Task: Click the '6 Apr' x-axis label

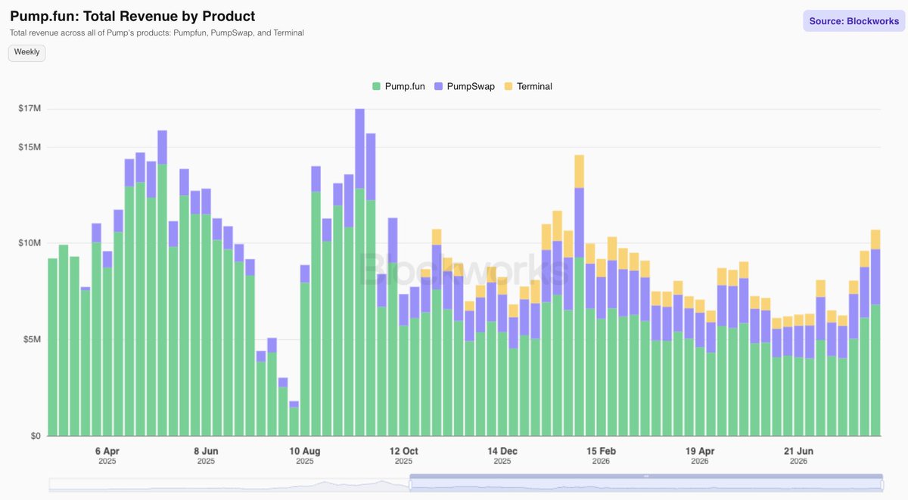Action: pyautogui.click(x=107, y=451)
